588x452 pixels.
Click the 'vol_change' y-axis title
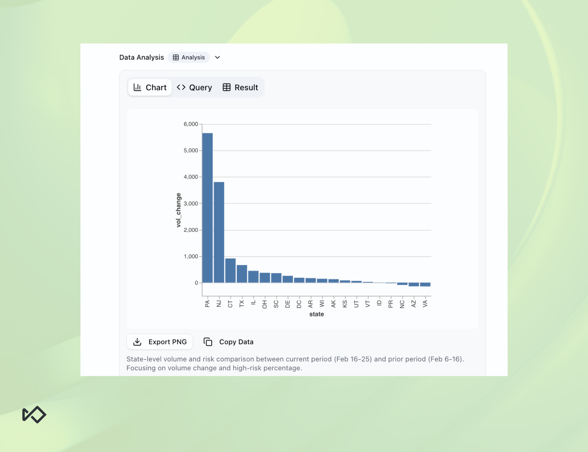click(178, 210)
